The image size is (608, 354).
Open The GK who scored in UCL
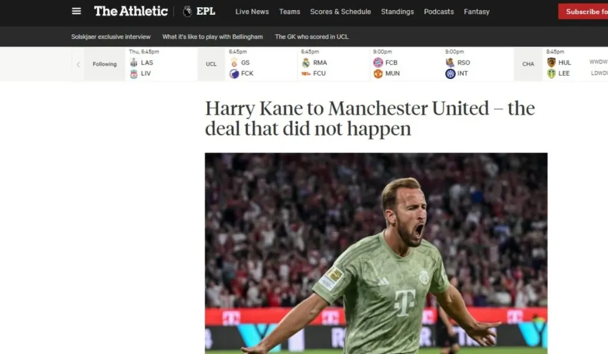tap(312, 37)
